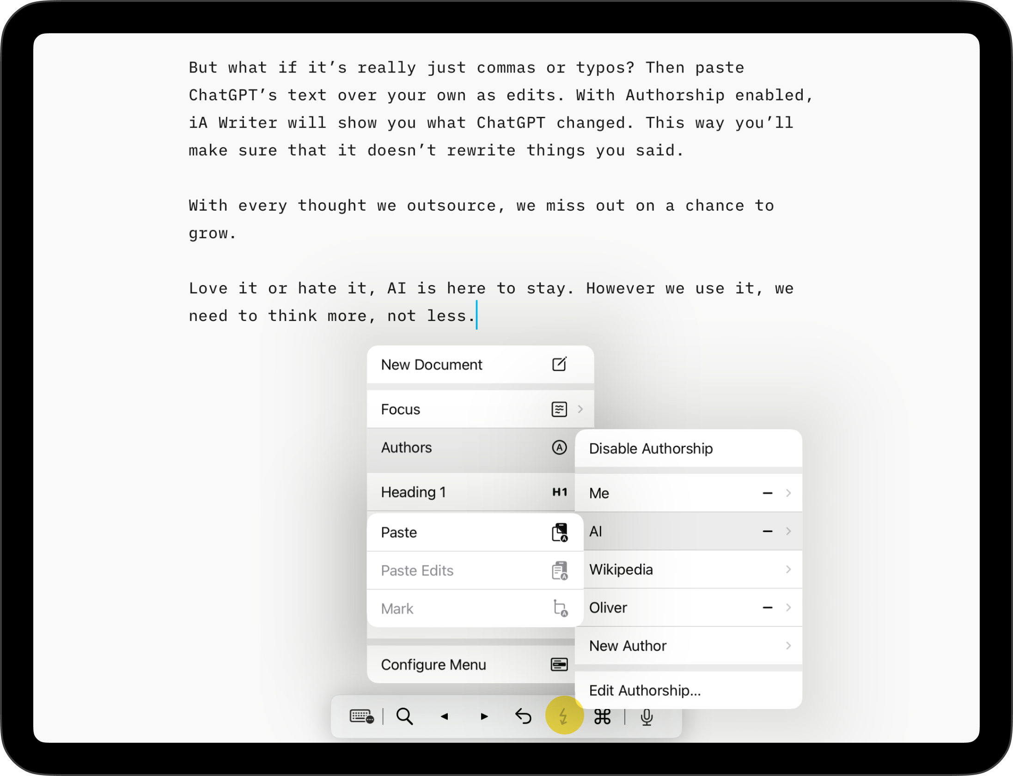1013x776 pixels.
Task: Expand the Focus submenu chevron
Action: pos(581,409)
